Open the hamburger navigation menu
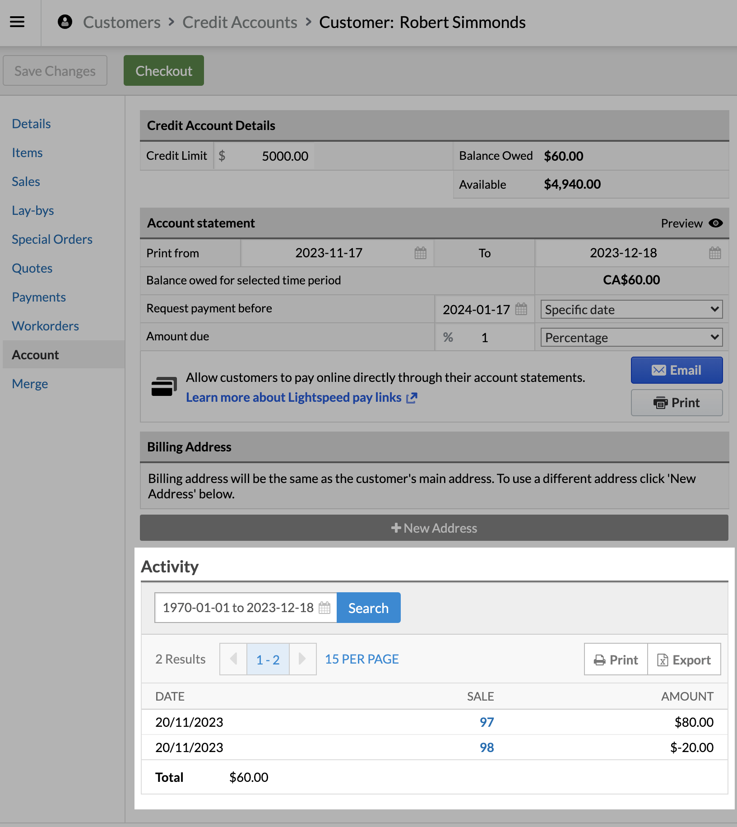Viewport: 737px width, 827px height. click(17, 22)
